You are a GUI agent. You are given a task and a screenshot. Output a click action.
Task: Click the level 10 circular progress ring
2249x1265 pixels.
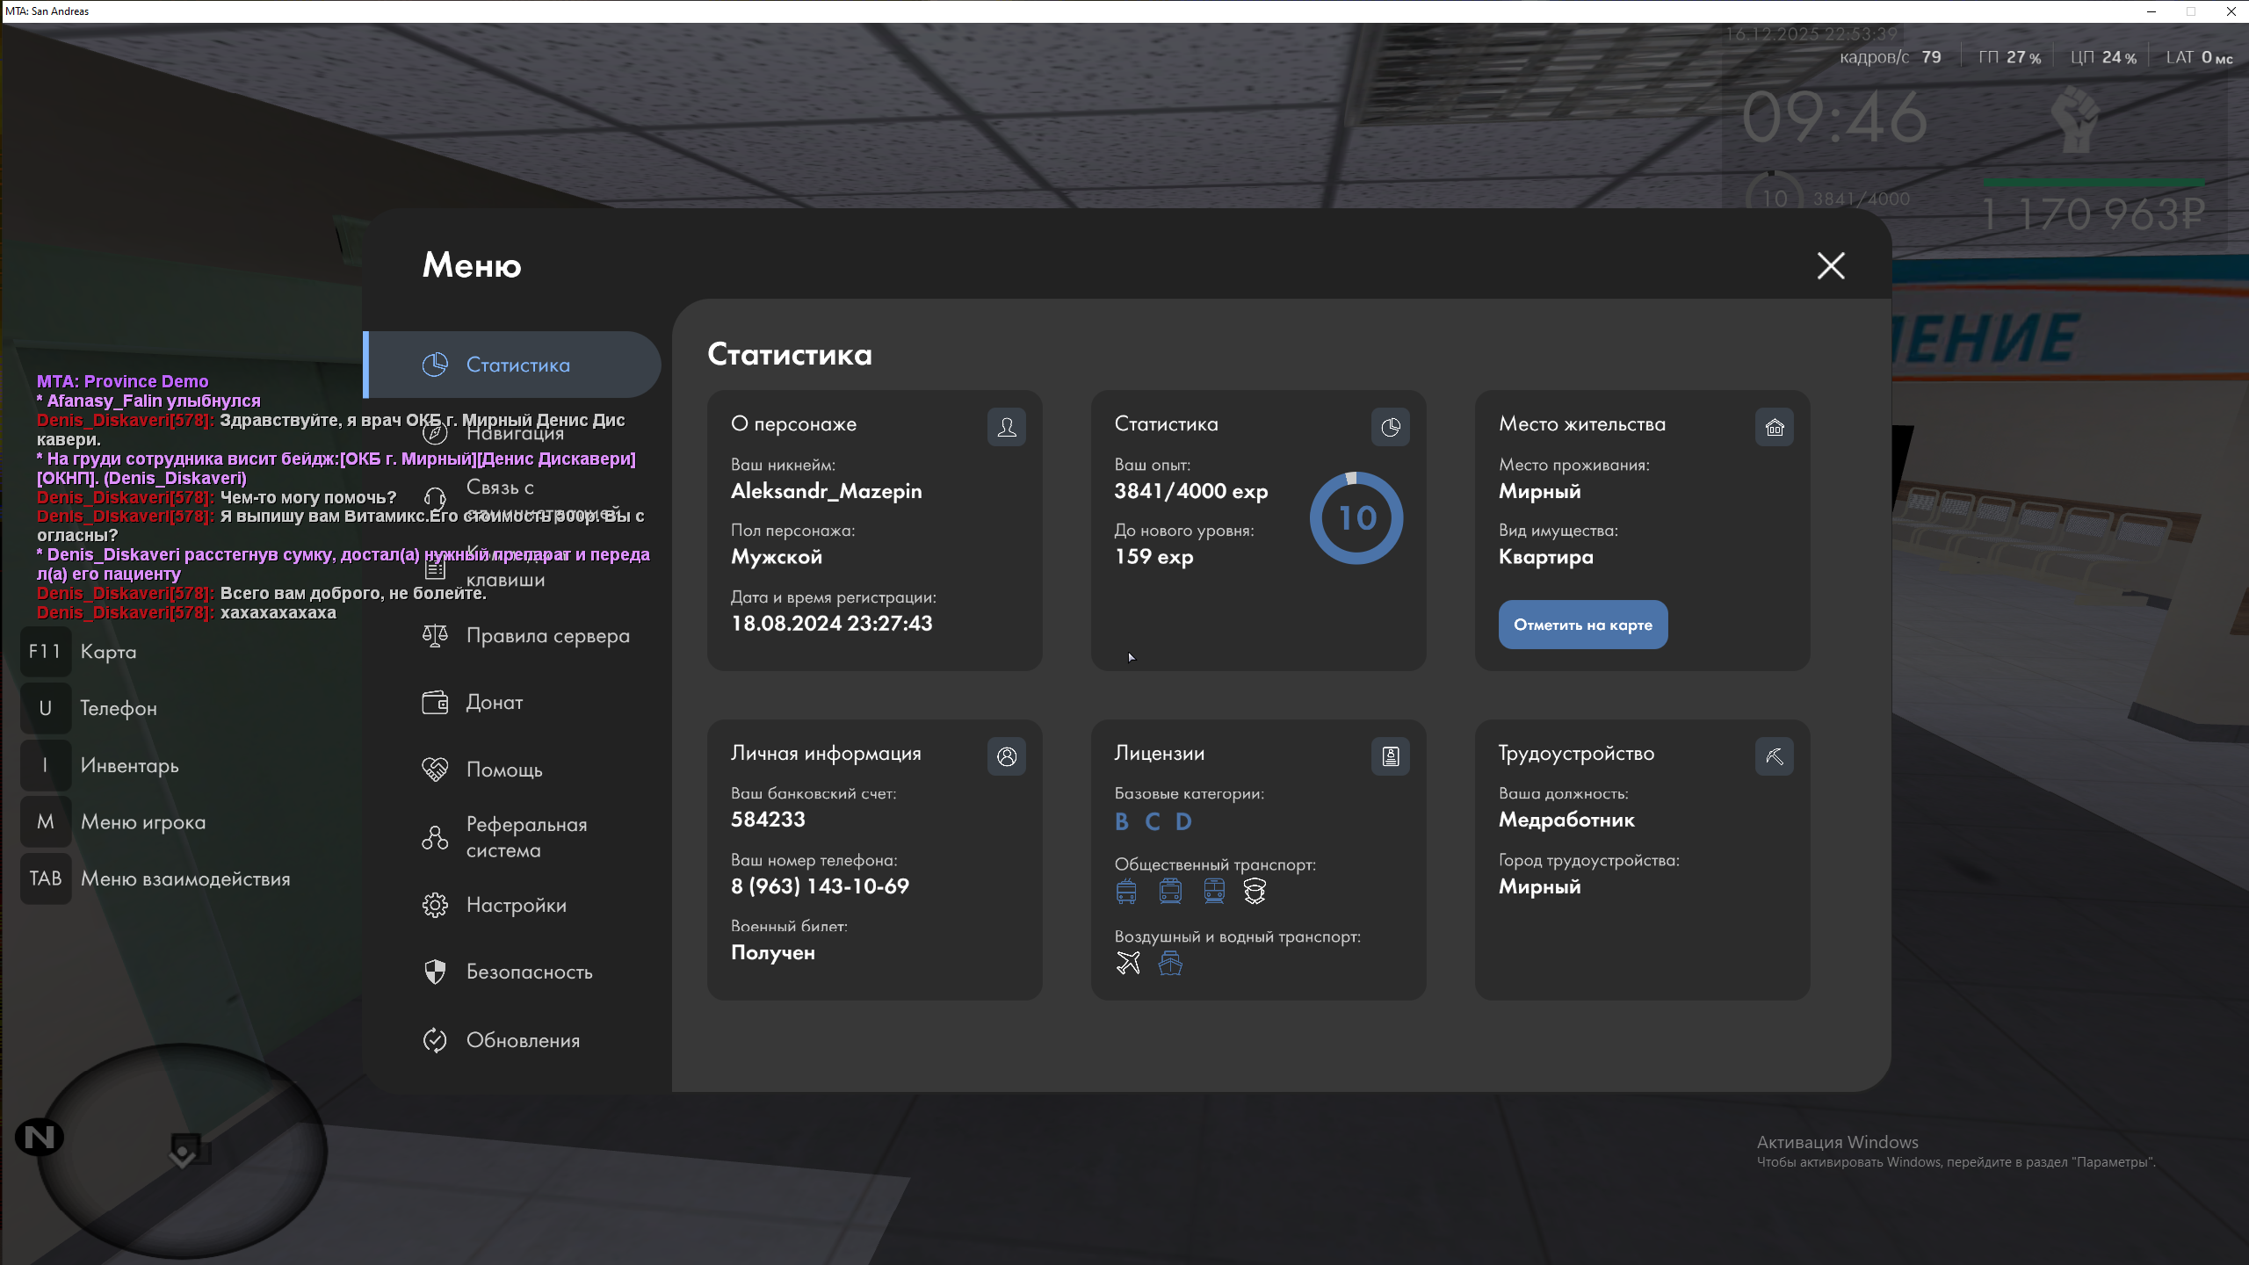[1356, 518]
